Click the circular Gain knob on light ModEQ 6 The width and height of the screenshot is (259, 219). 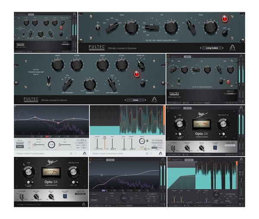[51, 145]
